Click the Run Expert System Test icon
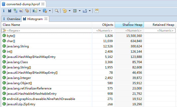The height and width of the screenshot is (107, 177). pyautogui.click(x=35, y=11)
